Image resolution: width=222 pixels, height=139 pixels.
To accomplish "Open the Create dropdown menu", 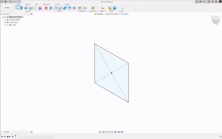I will tap(28, 11).
